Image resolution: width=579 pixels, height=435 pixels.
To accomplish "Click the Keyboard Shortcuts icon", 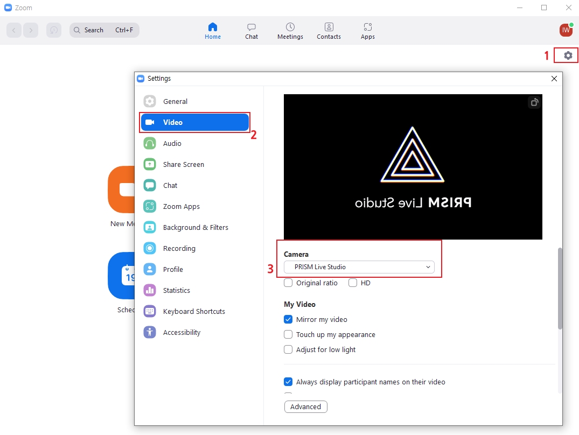I will 150,311.
